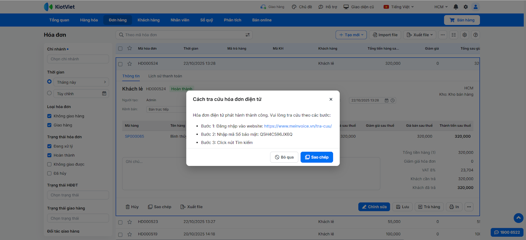
Task: Tick checkbox for invoice HD000524
Action: click(x=120, y=64)
